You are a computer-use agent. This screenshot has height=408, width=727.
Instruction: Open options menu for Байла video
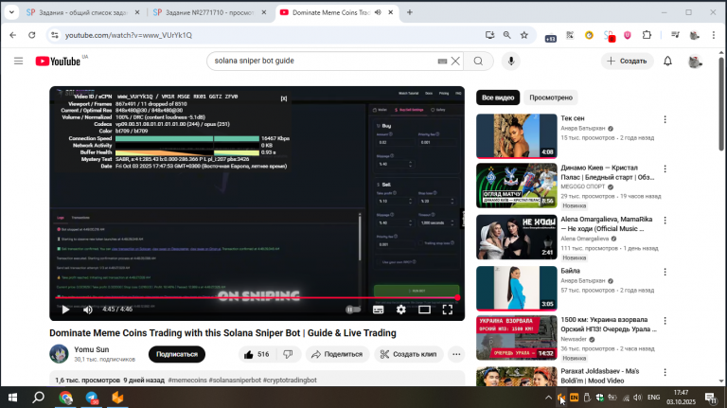665,272
